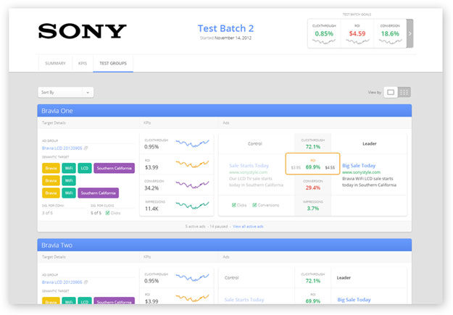The height and width of the screenshot is (315, 453).
Task: Click the $4.55 leader ROI amount
Action: pyautogui.click(x=330, y=167)
